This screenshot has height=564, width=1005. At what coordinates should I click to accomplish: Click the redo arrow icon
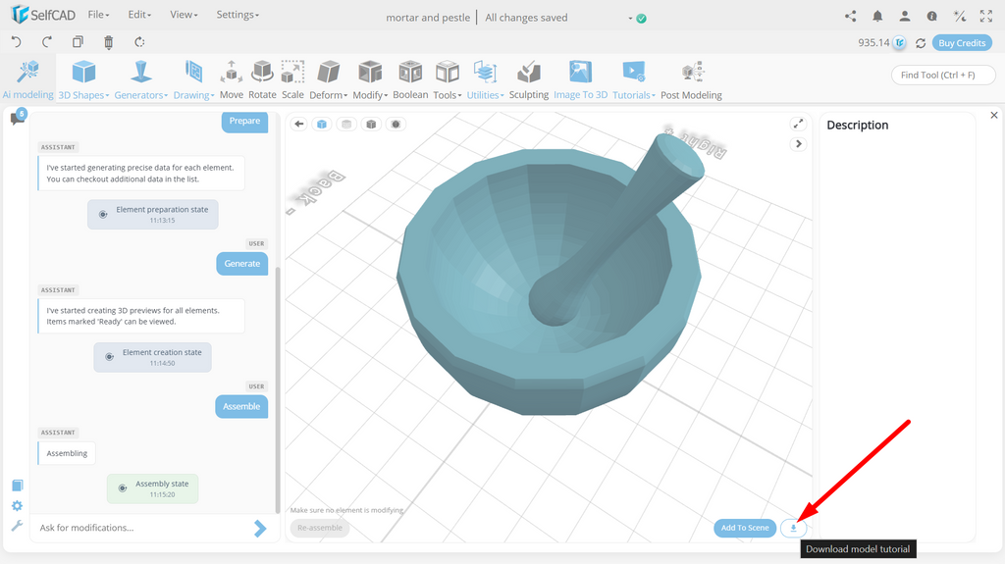click(x=47, y=42)
